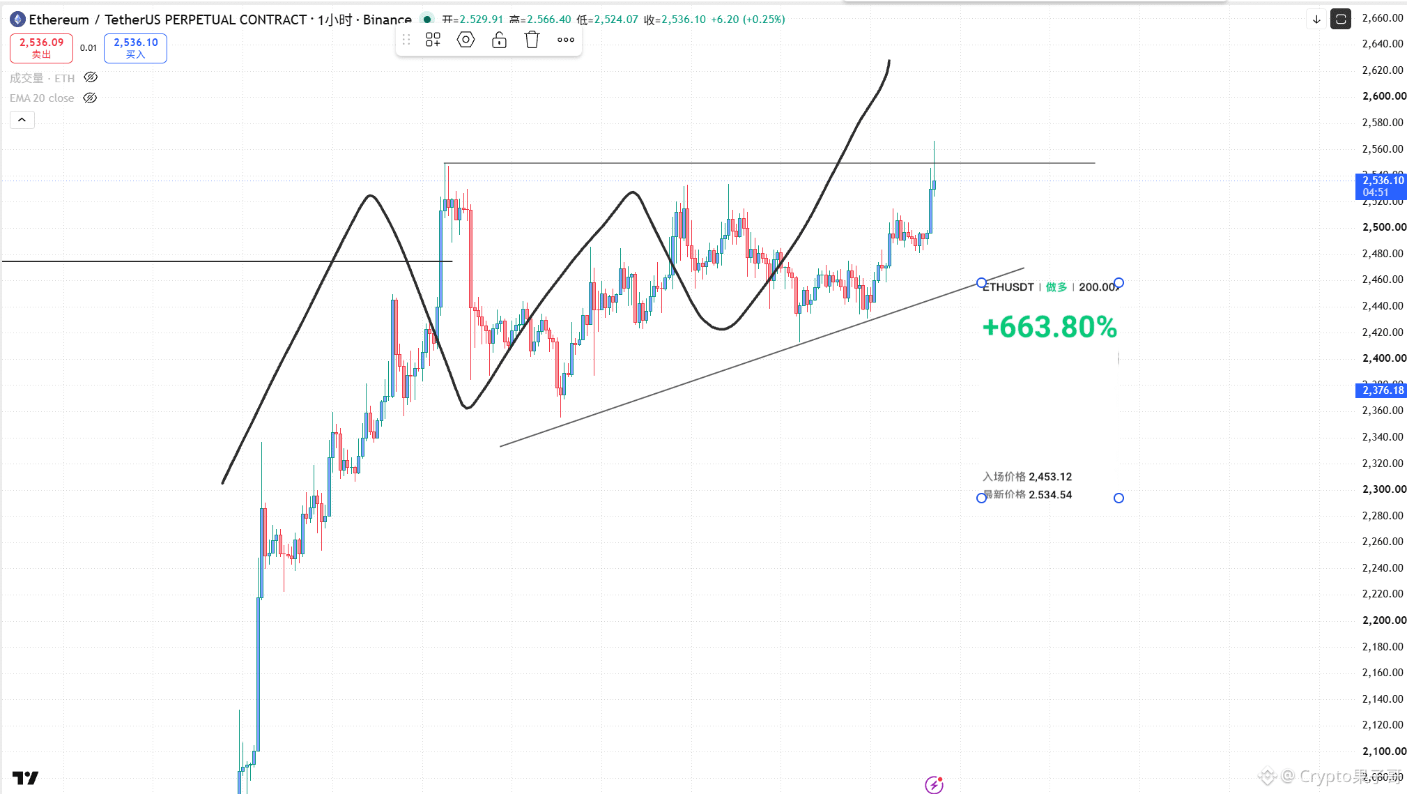Click the 2,200.00 price axis label

tap(1384, 620)
